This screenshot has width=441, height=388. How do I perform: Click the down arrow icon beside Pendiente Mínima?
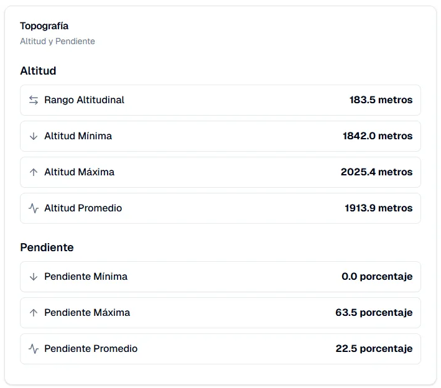tap(34, 277)
